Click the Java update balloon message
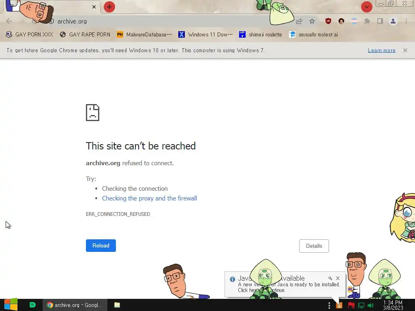The height and width of the screenshot is (311, 415). coord(289,287)
